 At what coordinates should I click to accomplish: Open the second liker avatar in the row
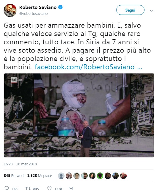(69, 175)
